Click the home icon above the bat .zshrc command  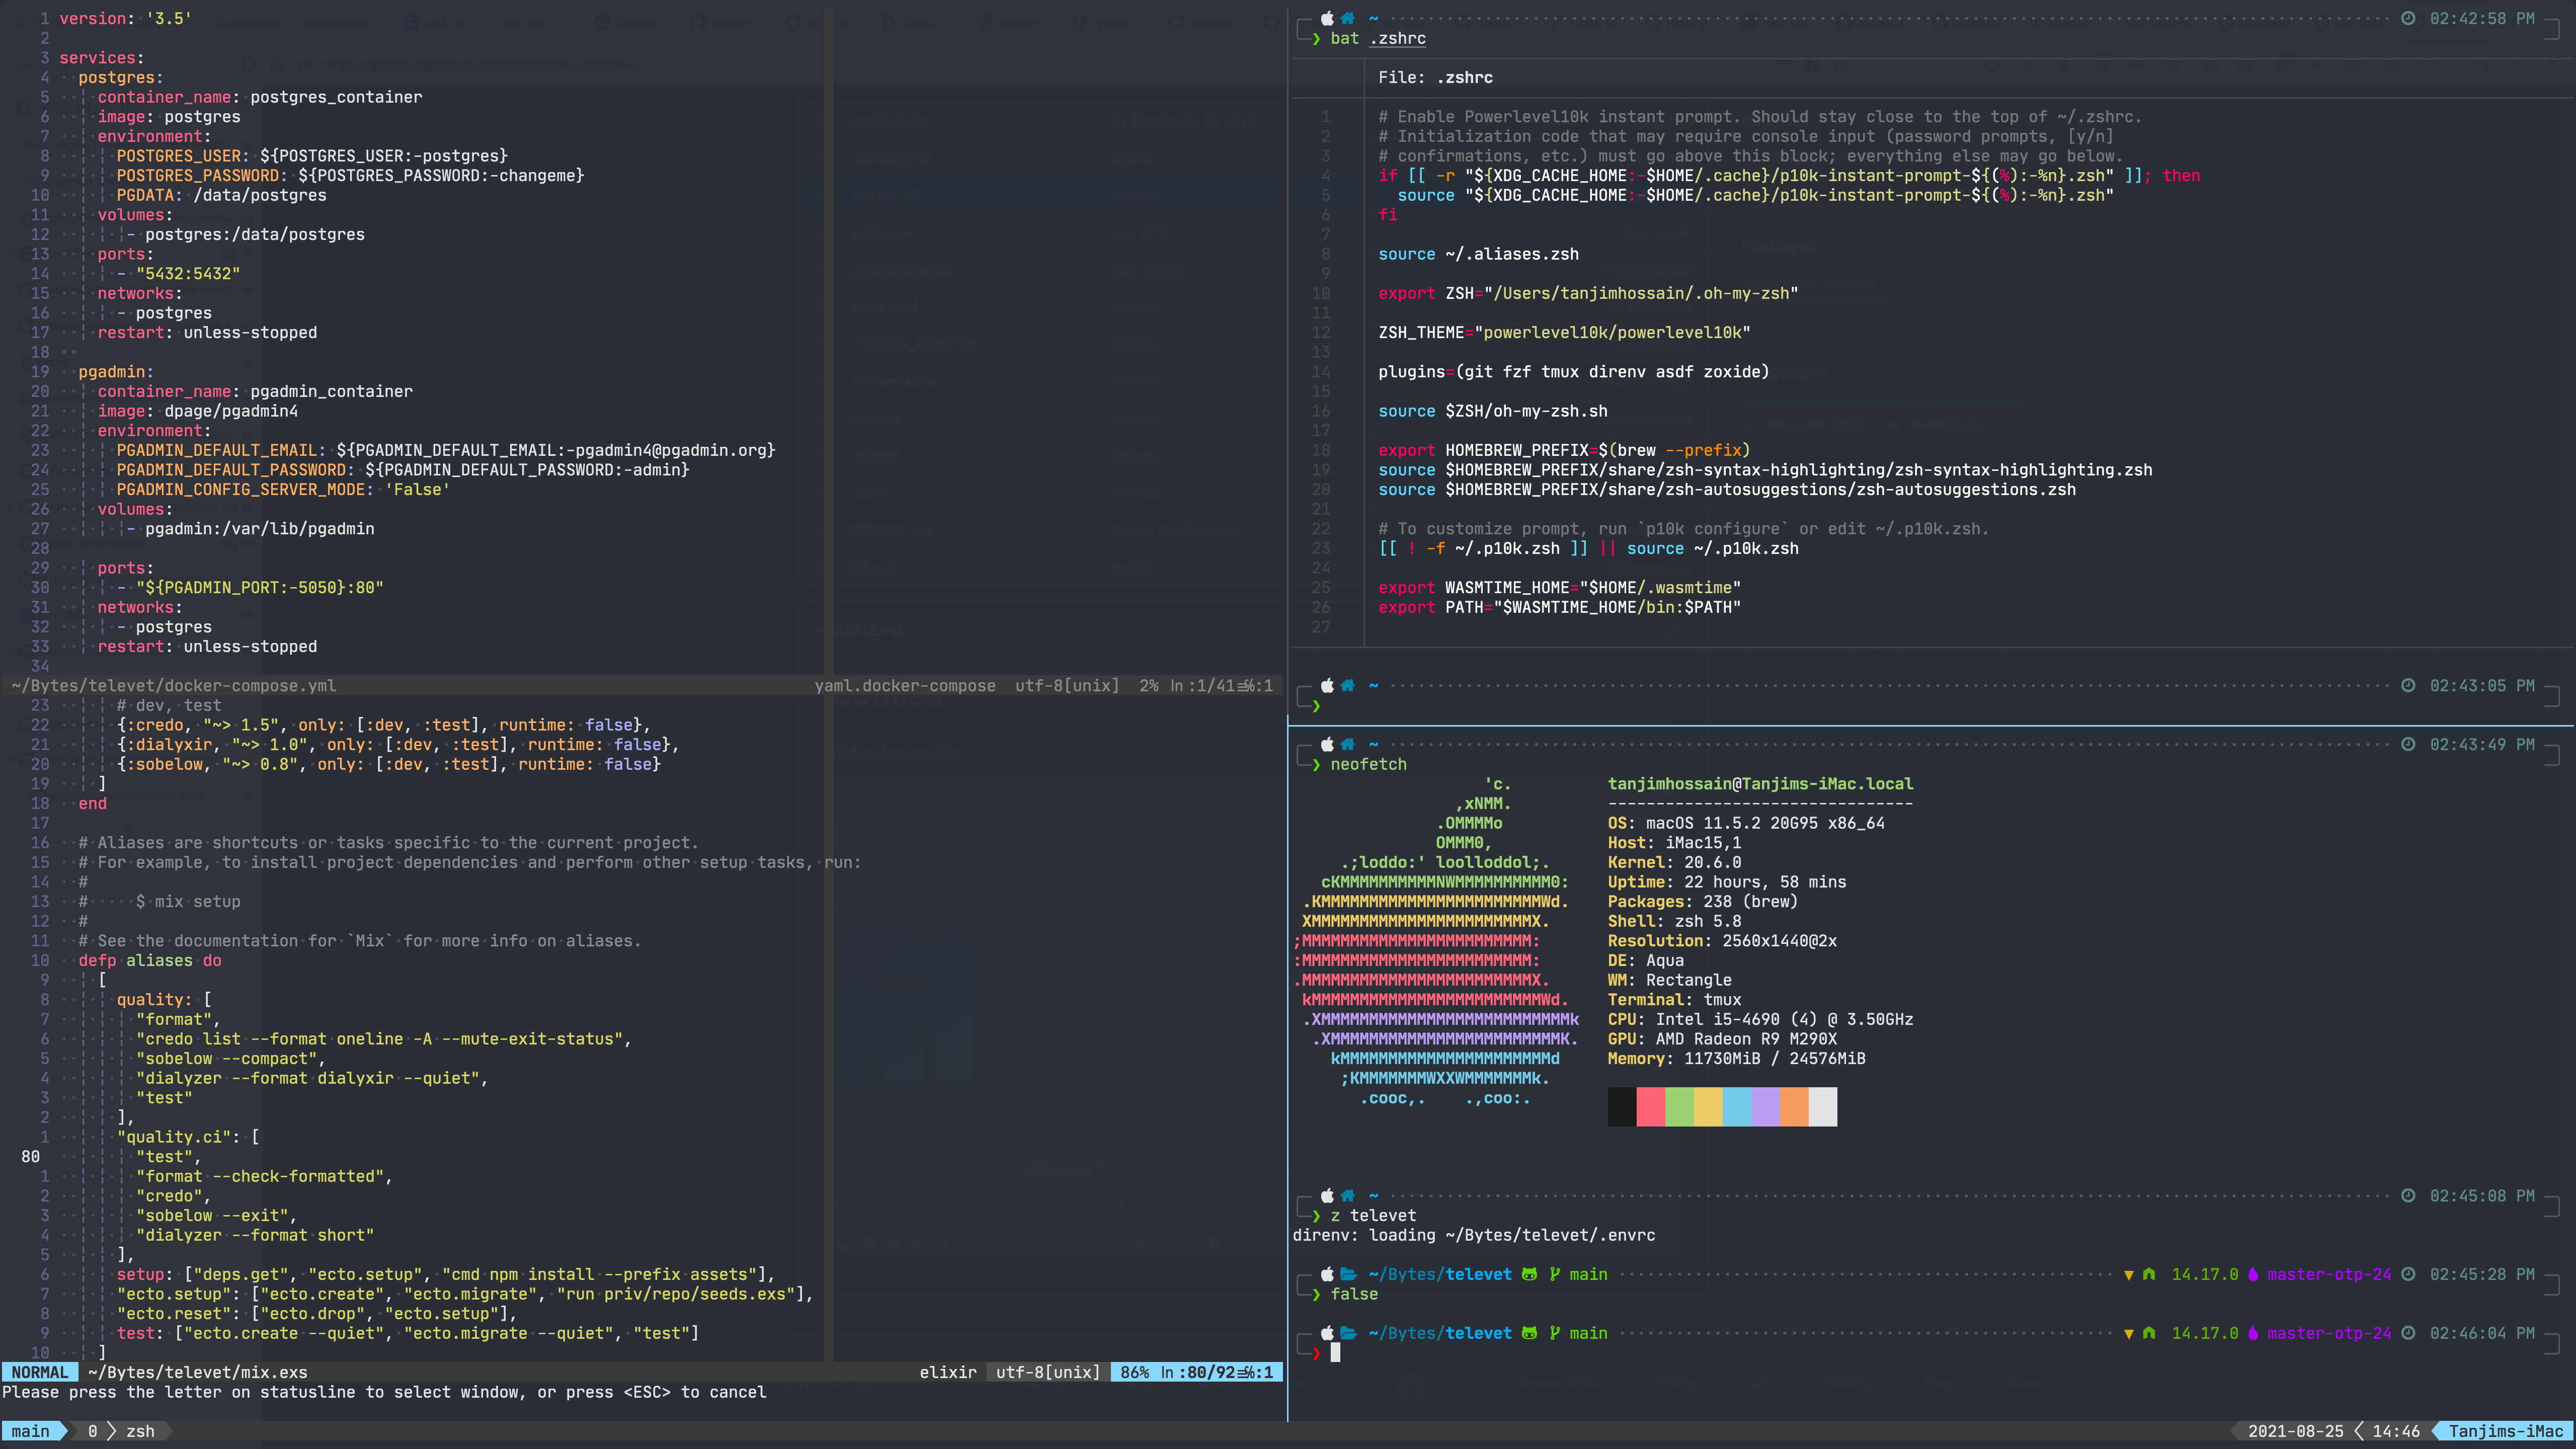(x=1348, y=18)
